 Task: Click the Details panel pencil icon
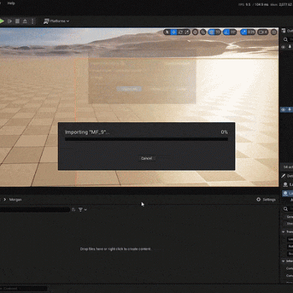283,176
